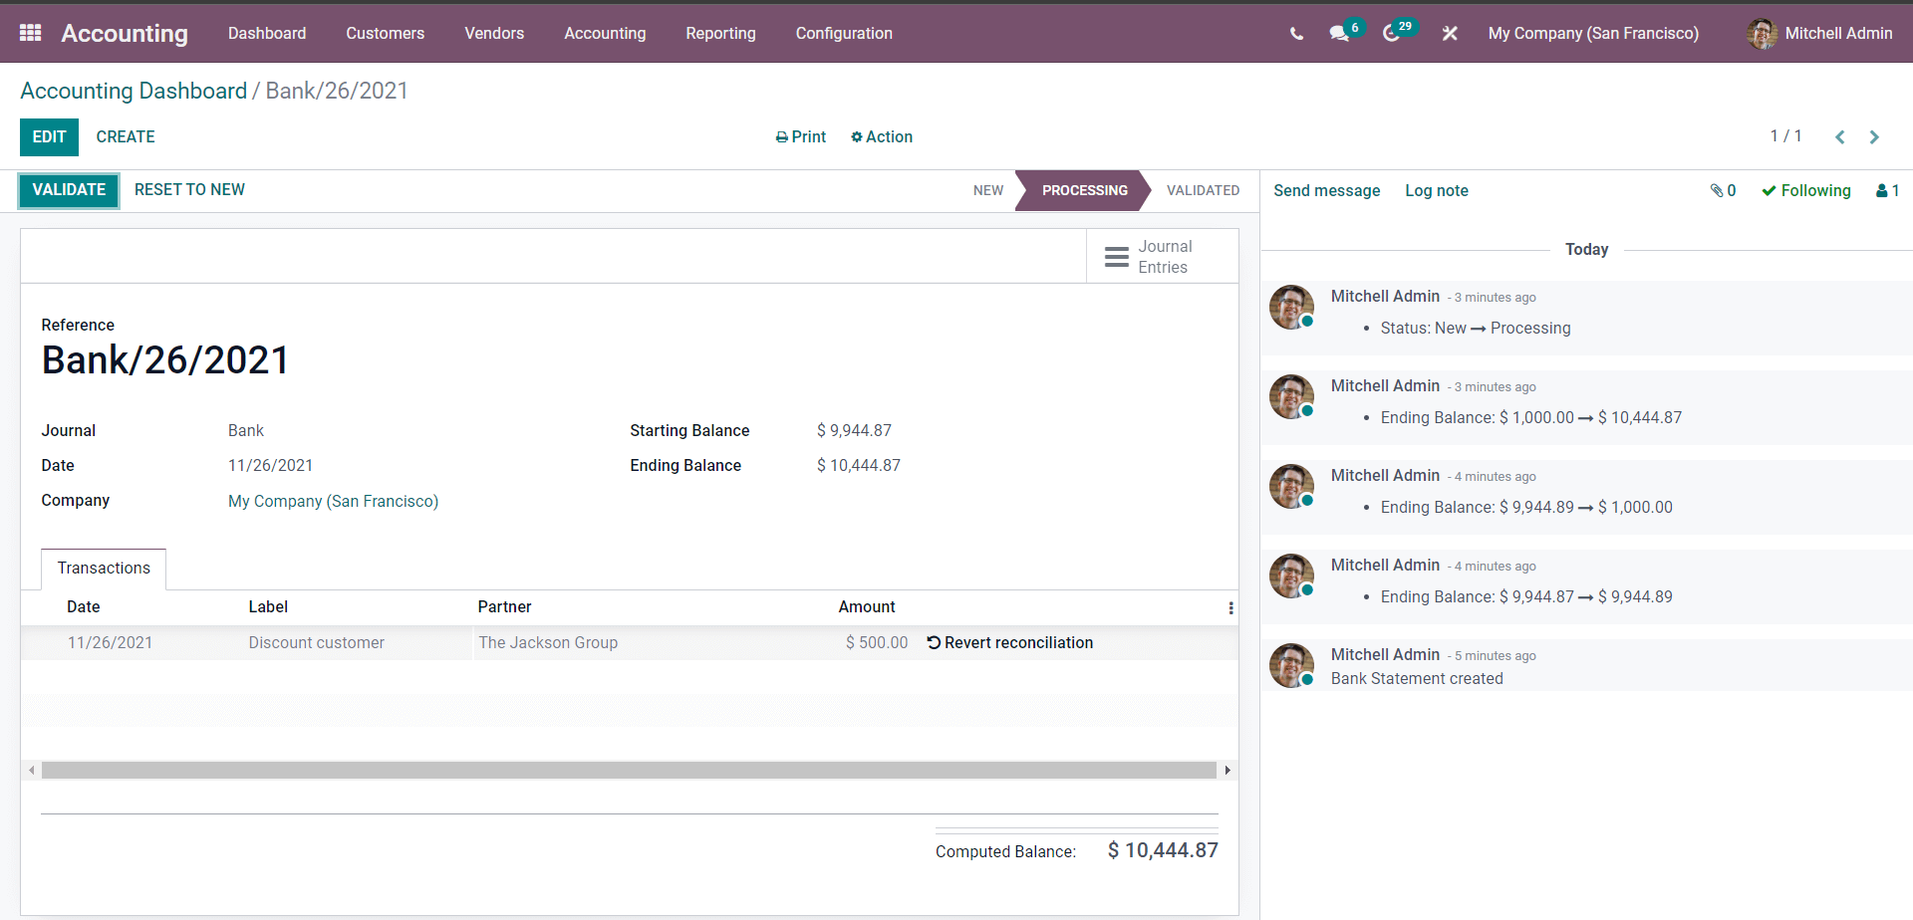Screen dimensions: 1913x920
Task: Open the Action dropdown
Action: (x=882, y=137)
